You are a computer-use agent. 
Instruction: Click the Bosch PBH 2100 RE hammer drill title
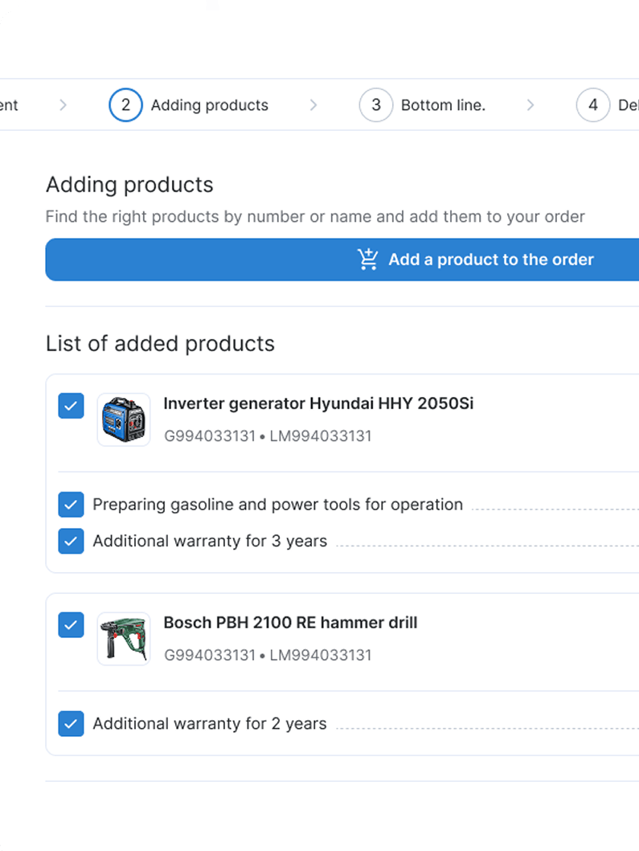coord(290,623)
